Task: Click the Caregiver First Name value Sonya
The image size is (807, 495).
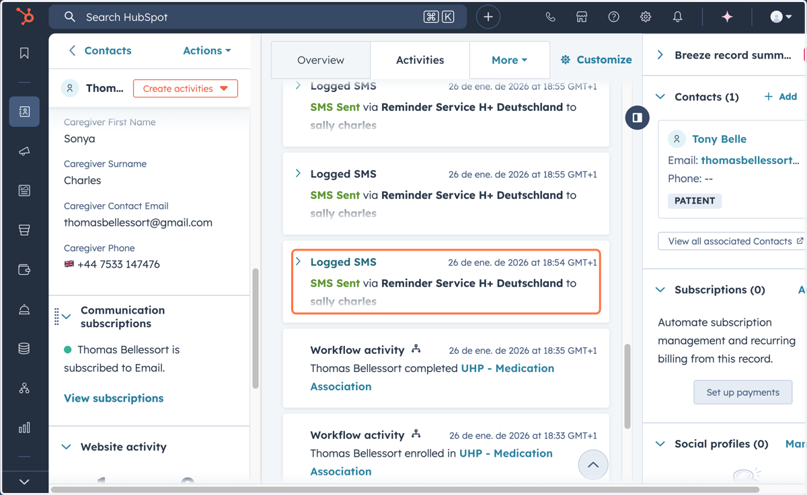Action: tap(79, 138)
